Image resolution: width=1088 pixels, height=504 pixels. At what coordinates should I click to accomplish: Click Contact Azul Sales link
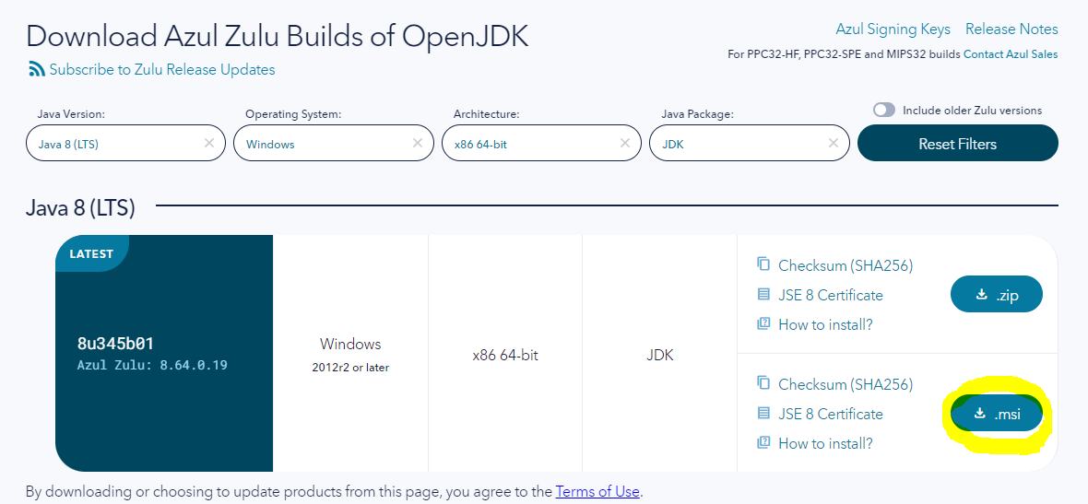click(x=1011, y=54)
